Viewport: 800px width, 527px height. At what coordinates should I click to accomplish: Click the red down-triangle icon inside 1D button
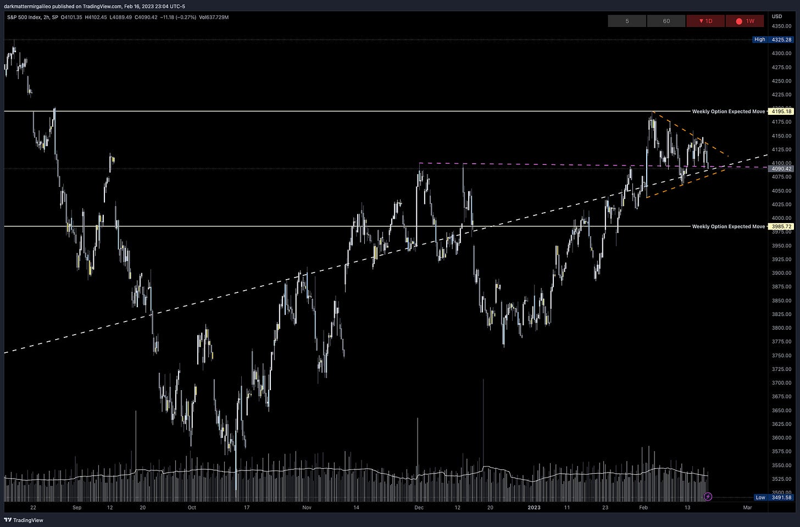[701, 21]
